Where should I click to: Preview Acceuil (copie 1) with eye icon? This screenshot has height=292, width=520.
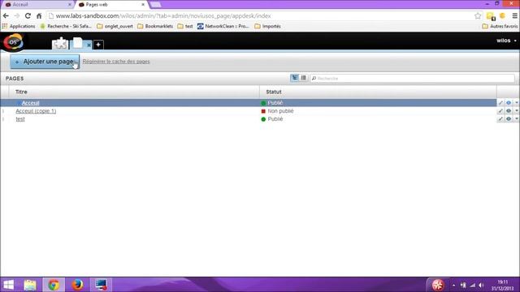pos(509,111)
